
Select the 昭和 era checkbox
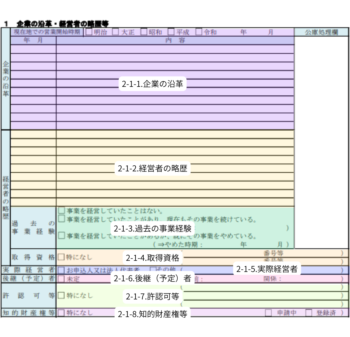pos(144,32)
